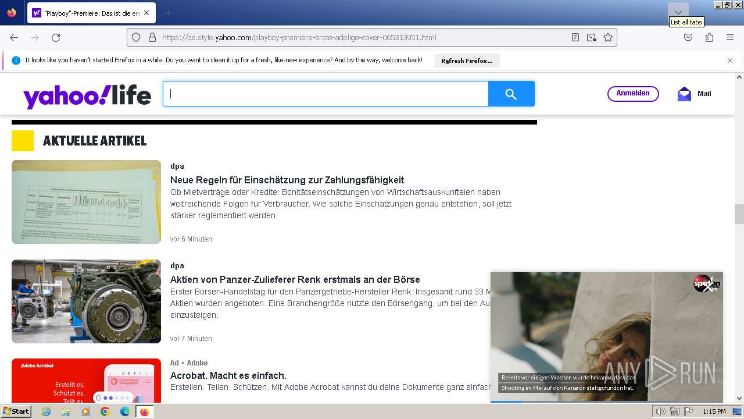This screenshot has width=744, height=419.
Task: Open the Save to Pocket icon
Action: click(x=688, y=37)
